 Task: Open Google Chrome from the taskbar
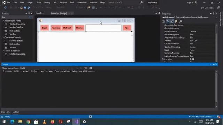tap(29, 122)
